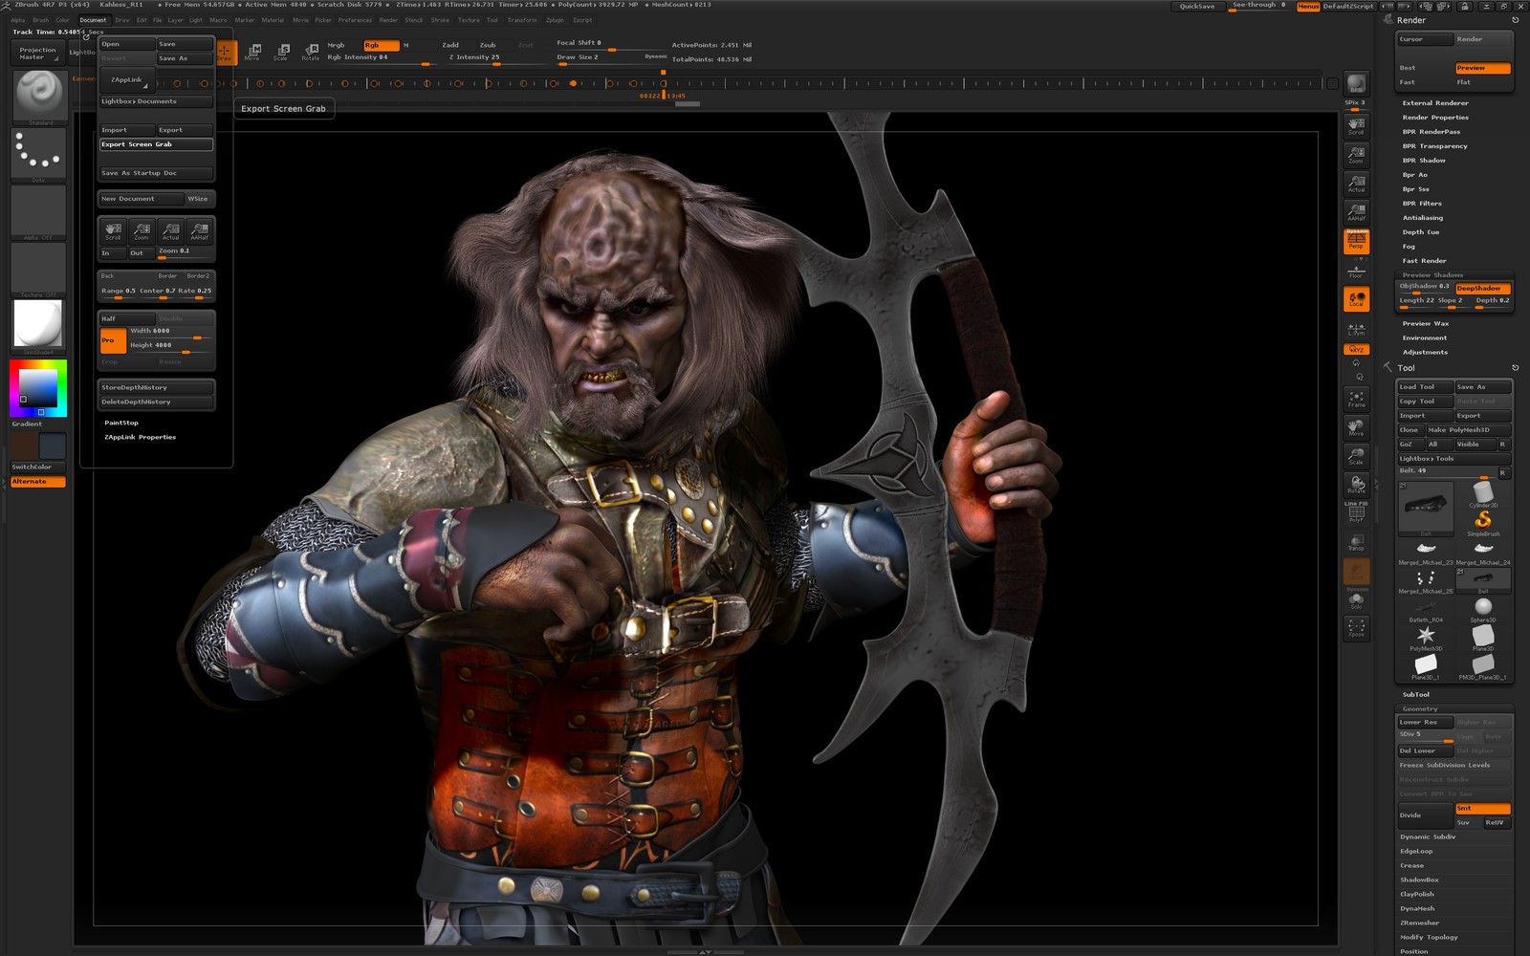
Task: Click Save As Startup Doc
Action: coord(157,173)
